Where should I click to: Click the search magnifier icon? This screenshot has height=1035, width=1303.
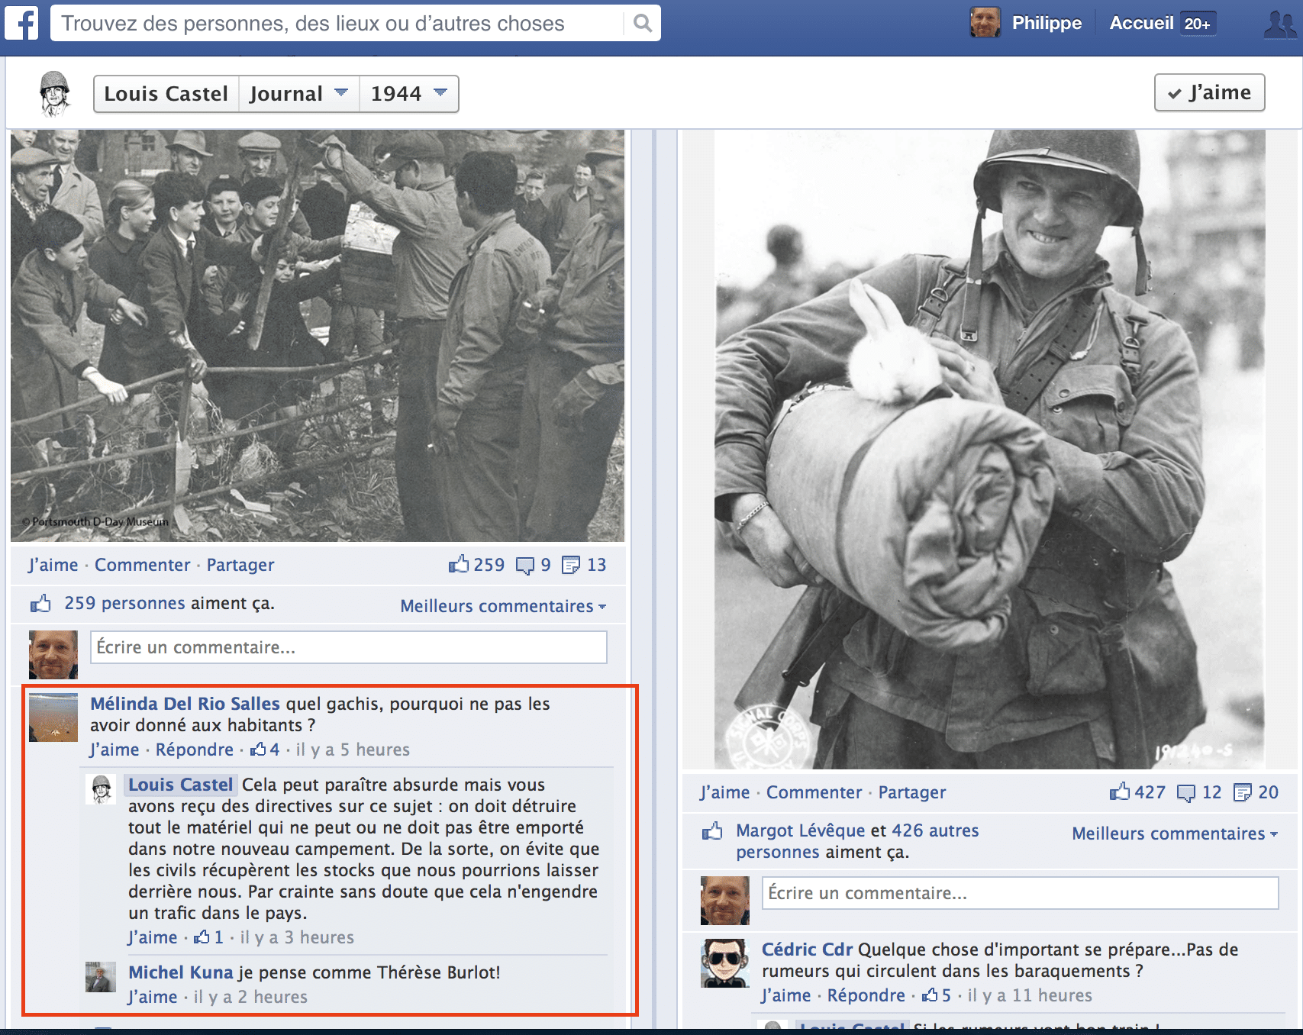point(643,23)
